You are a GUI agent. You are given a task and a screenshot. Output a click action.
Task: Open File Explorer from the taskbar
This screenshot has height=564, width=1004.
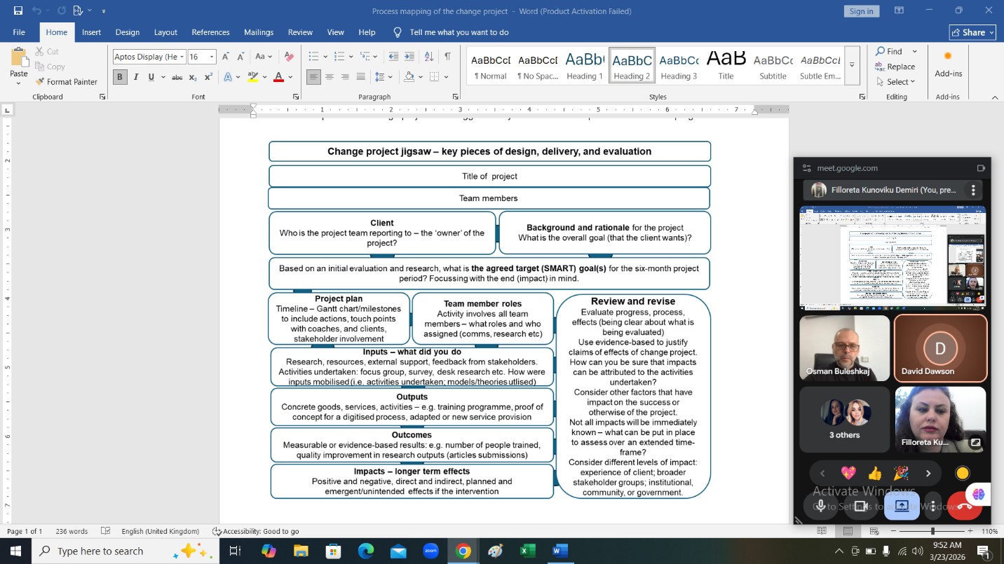pos(301,551)
